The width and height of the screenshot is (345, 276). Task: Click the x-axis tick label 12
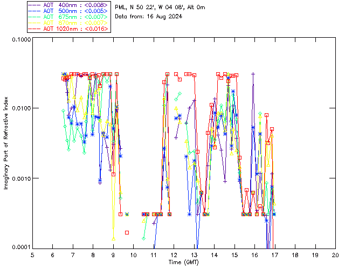174,255
